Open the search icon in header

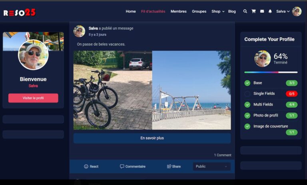(x=245, y=11)
